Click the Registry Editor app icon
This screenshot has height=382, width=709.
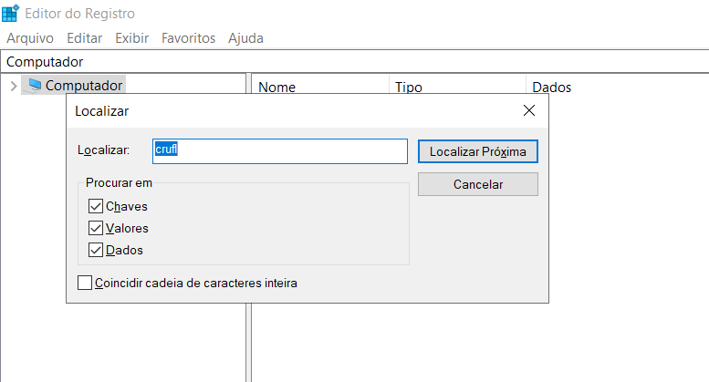click(x=11, y=14)
